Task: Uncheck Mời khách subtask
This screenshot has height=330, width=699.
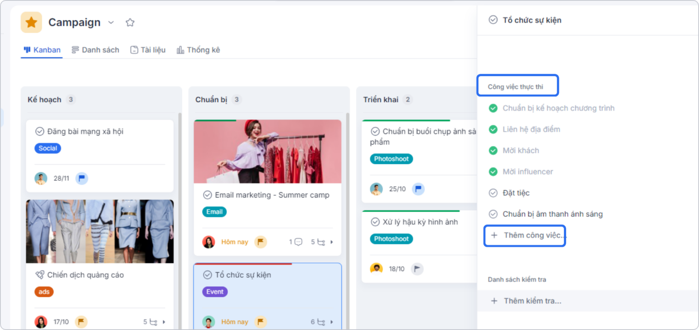Action: pyautogui.click(x=493, y=151)
